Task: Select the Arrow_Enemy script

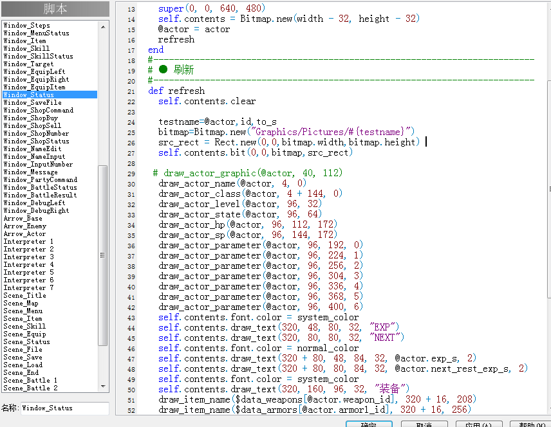Action: tap(24, 226)
